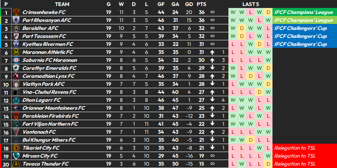The height and width of the screenshot is (168, 337).
Task: Click the yellow D result in Crimsonhawke's row
Action: 268,12
